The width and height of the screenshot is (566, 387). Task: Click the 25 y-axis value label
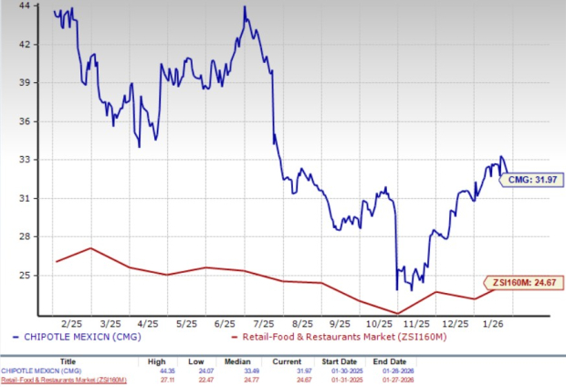point(25,275)
